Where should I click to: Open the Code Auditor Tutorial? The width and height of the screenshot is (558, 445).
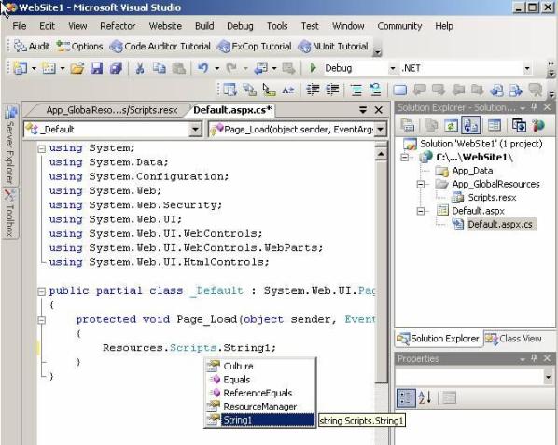[160, 47]
